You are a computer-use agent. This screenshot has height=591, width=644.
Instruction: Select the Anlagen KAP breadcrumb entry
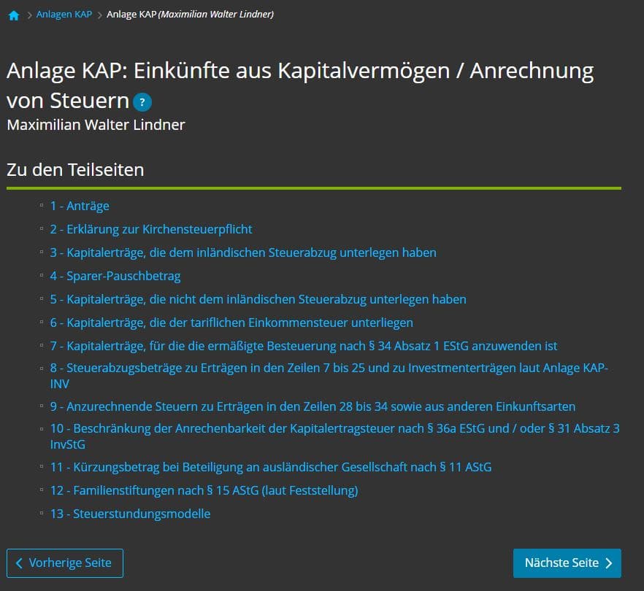click(x=64, y=14)
